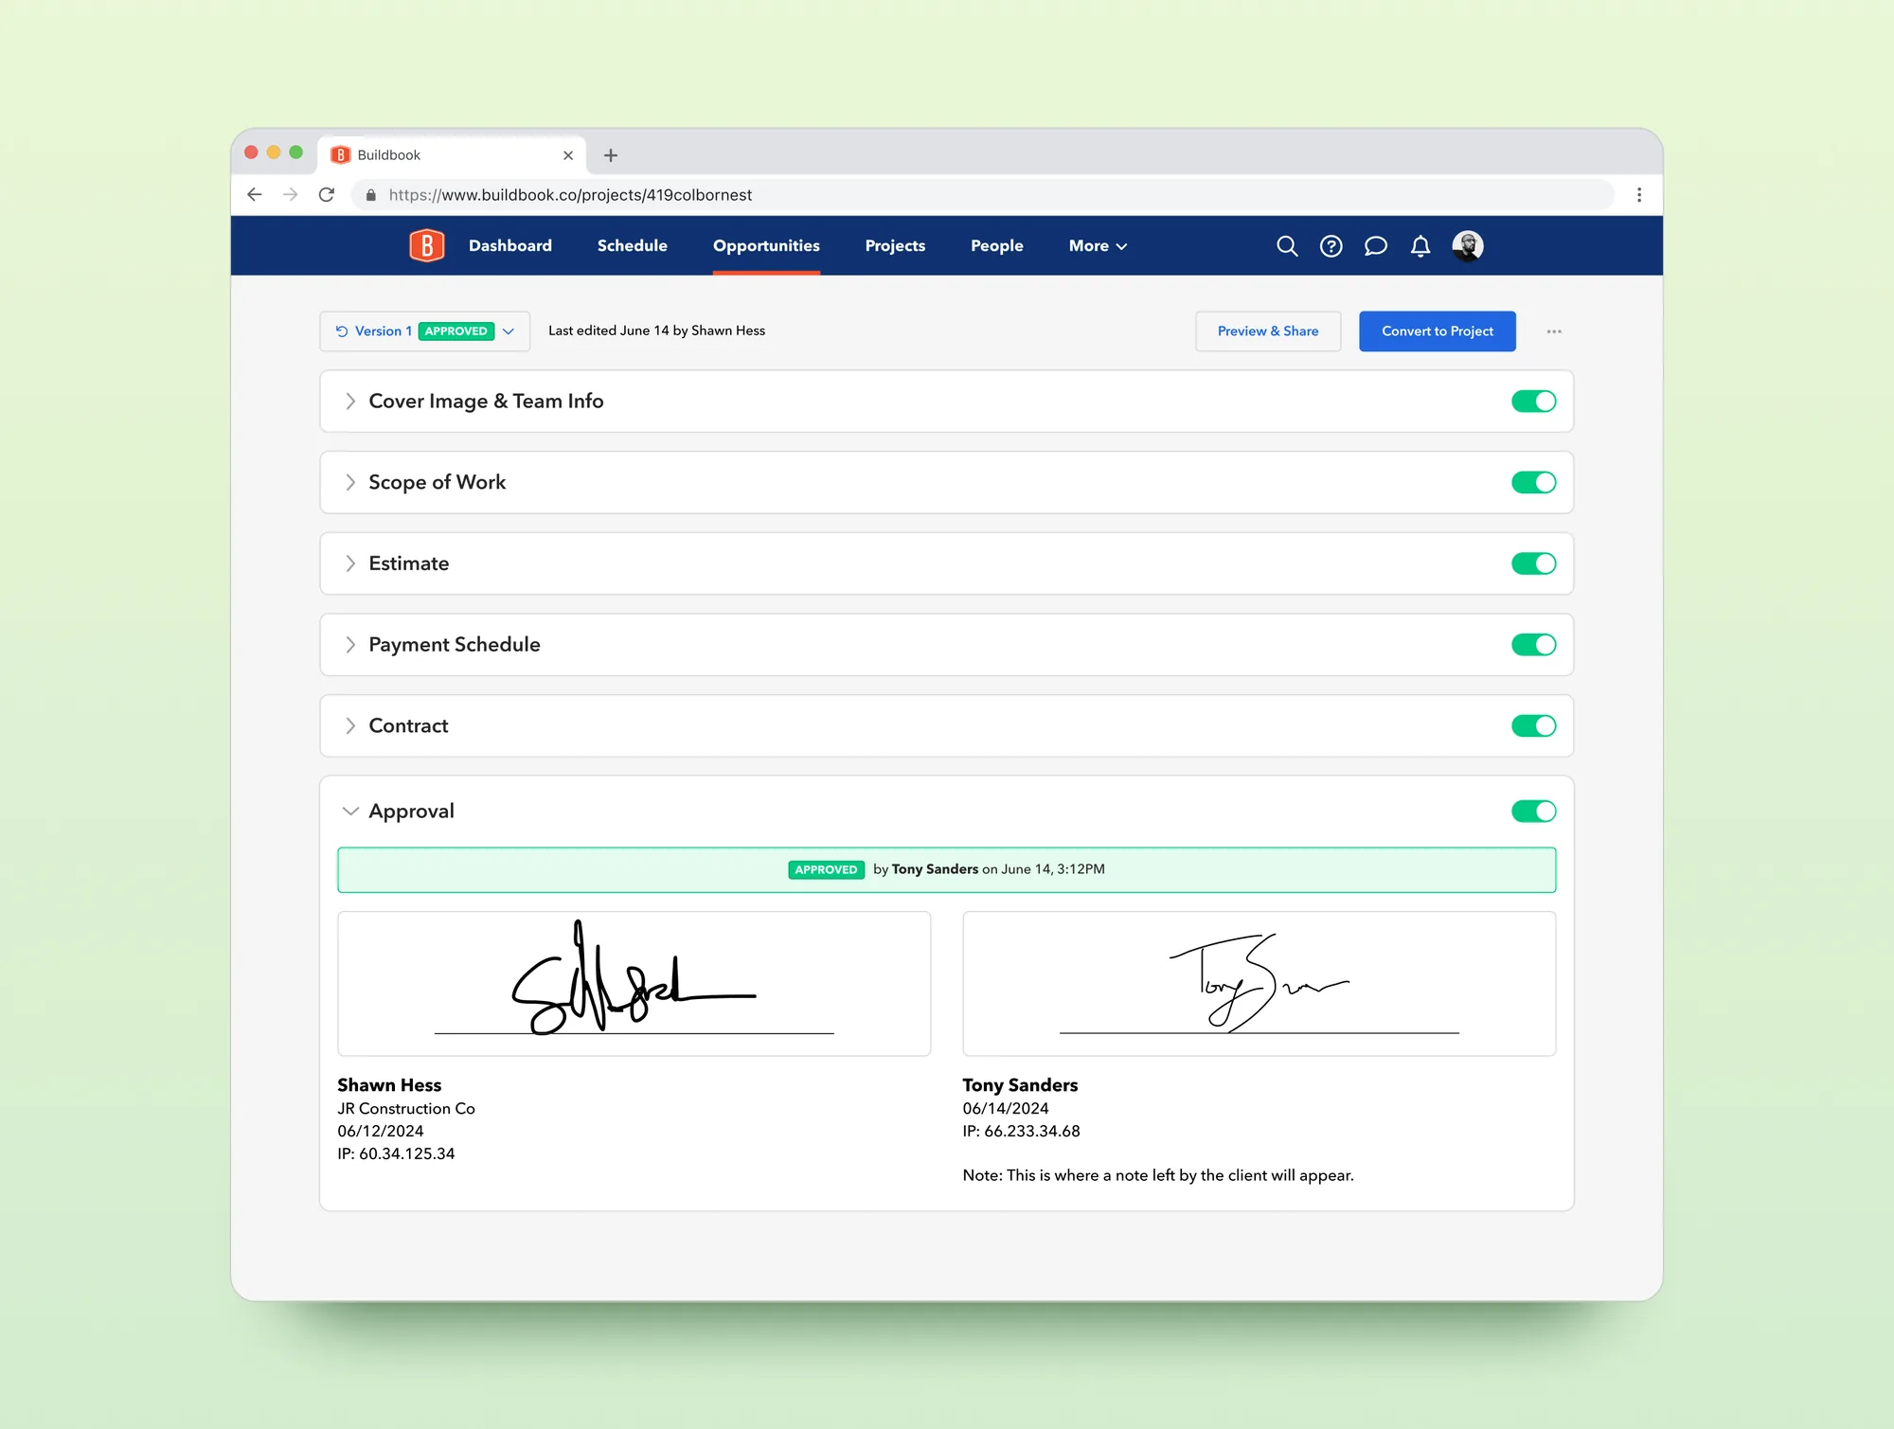This screenshot has width=1894, height=1429.
Task: Click the Buildbook logo in navbar
Action: pyautogui.click(x=427, y=245)
